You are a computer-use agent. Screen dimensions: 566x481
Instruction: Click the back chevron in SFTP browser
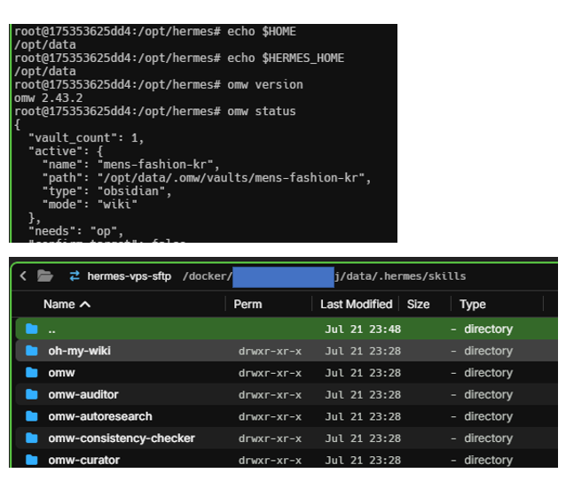pyautogui.click(x=23, y=276)
